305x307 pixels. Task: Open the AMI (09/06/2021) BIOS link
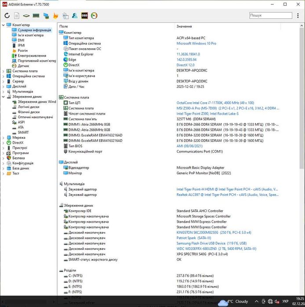(189, 146)
